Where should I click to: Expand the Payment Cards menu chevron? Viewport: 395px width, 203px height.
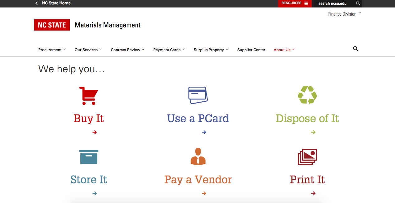click(183, 49)
